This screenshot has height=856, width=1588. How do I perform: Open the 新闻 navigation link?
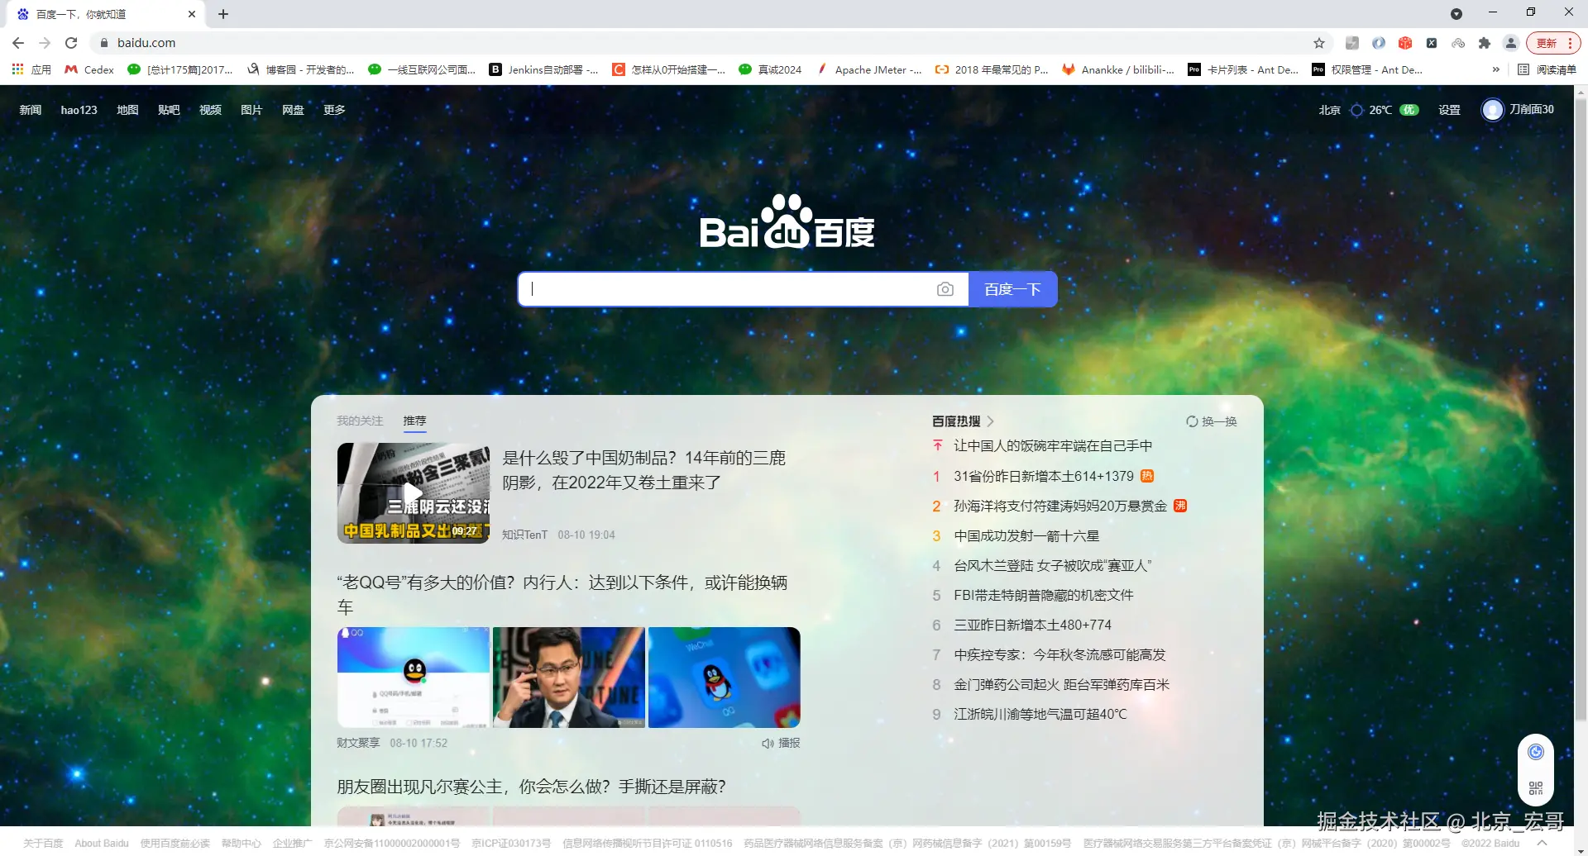(x=31, y=110)
